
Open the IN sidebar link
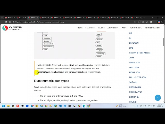coord(130,38)
